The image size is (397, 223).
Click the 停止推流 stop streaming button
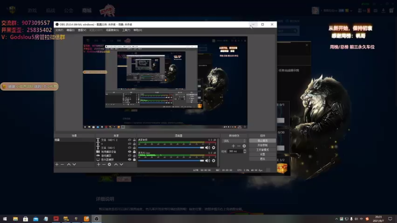click(263, 141)
